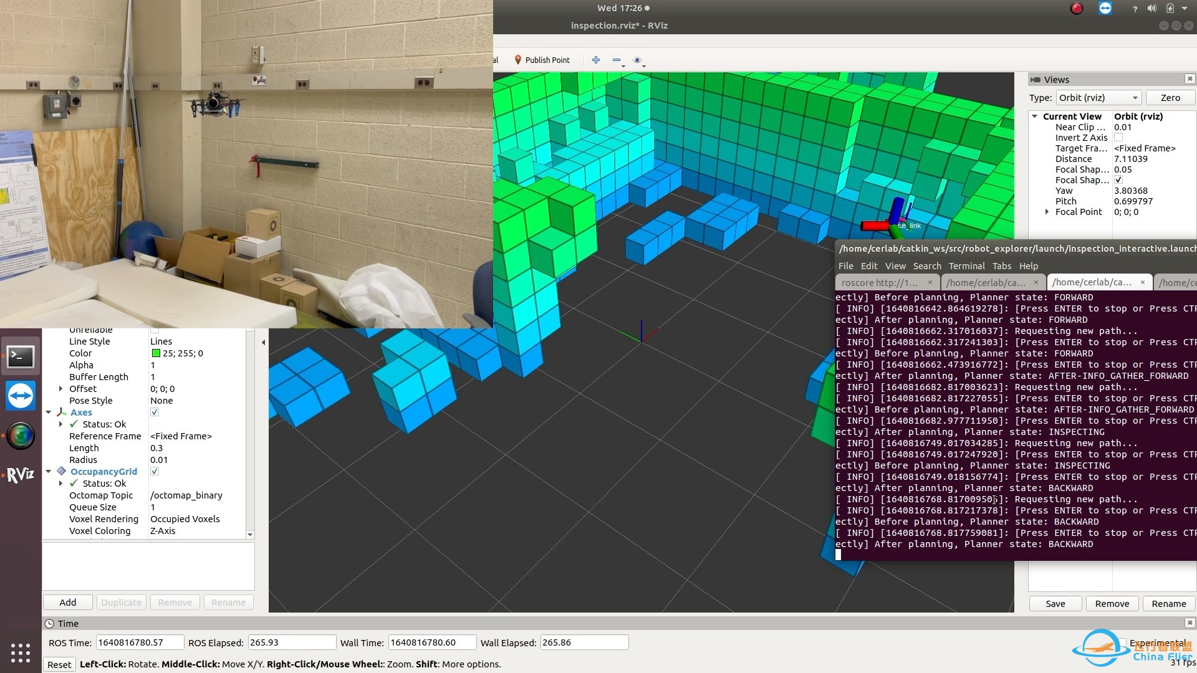Click the Save button in Views panel
Viewport: 1197px width, 673px height.
pyautogui.click(x=1055, y=603)
